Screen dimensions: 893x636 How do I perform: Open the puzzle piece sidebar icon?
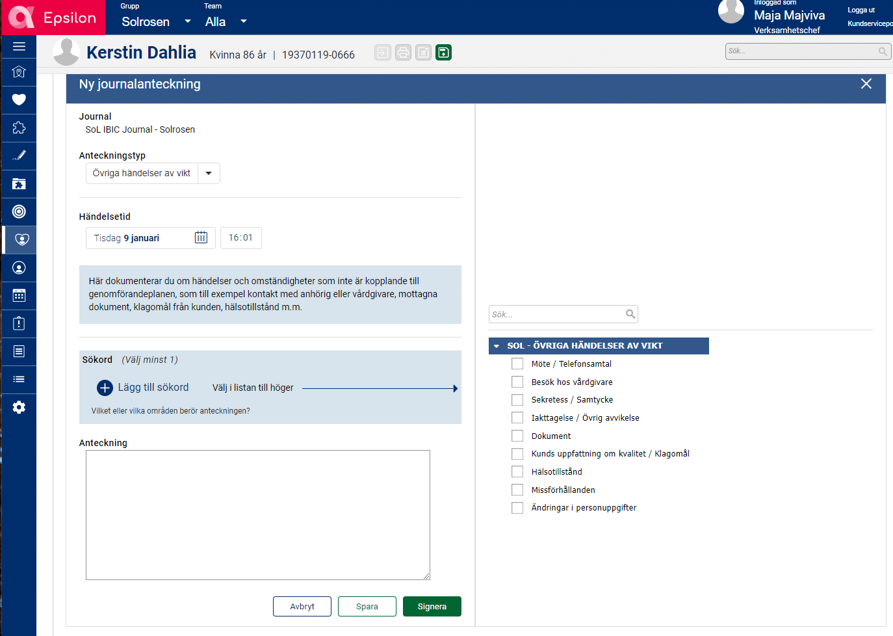19,127
